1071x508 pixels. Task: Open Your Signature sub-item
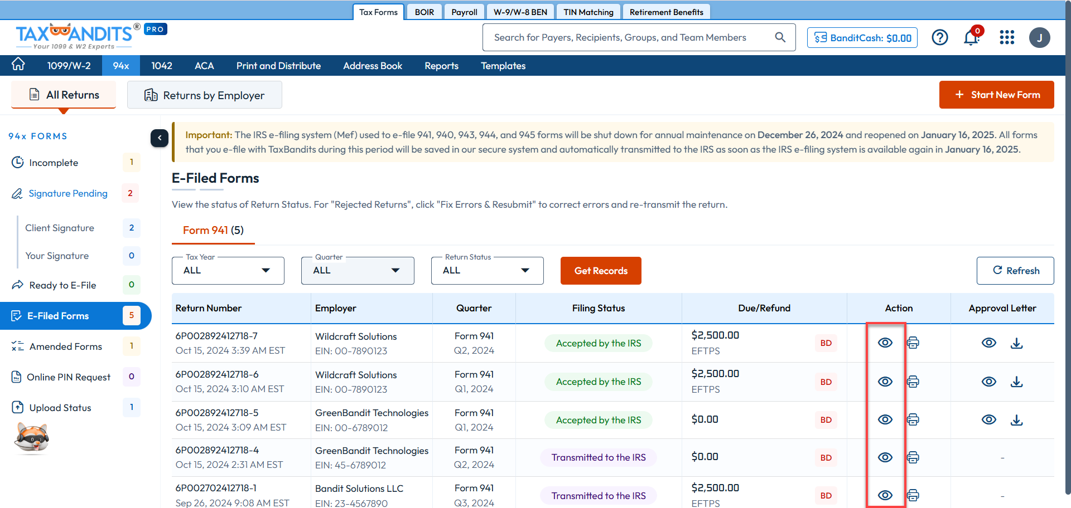point(81,256)
